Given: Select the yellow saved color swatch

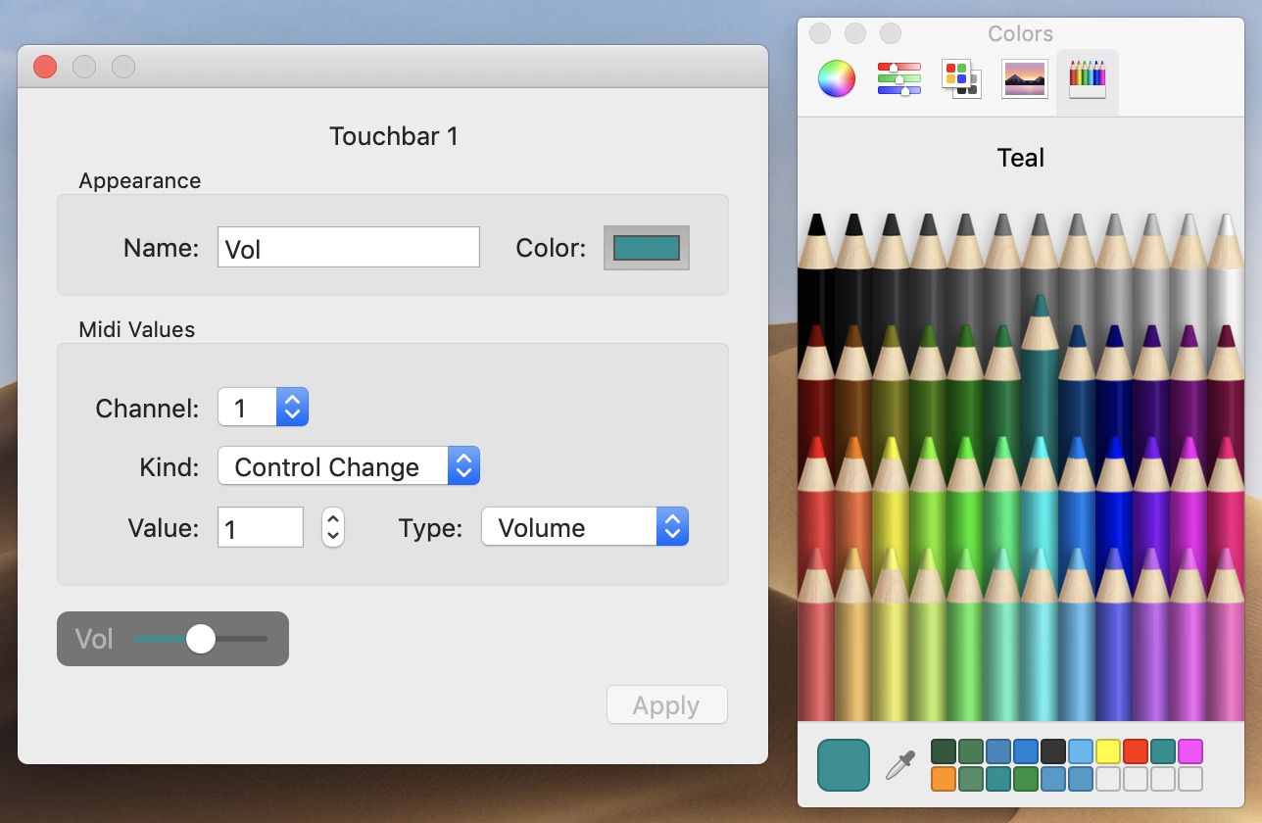Looking at the screenshot, I should click(x=1108, y=751).
